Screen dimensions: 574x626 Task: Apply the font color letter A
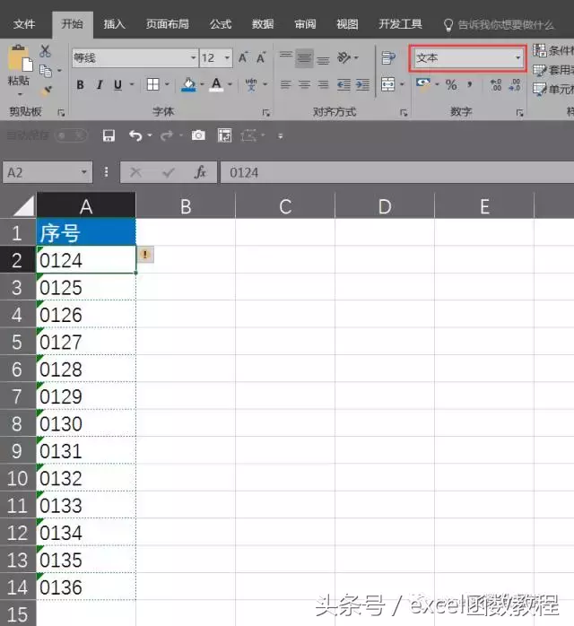(216, 84)
